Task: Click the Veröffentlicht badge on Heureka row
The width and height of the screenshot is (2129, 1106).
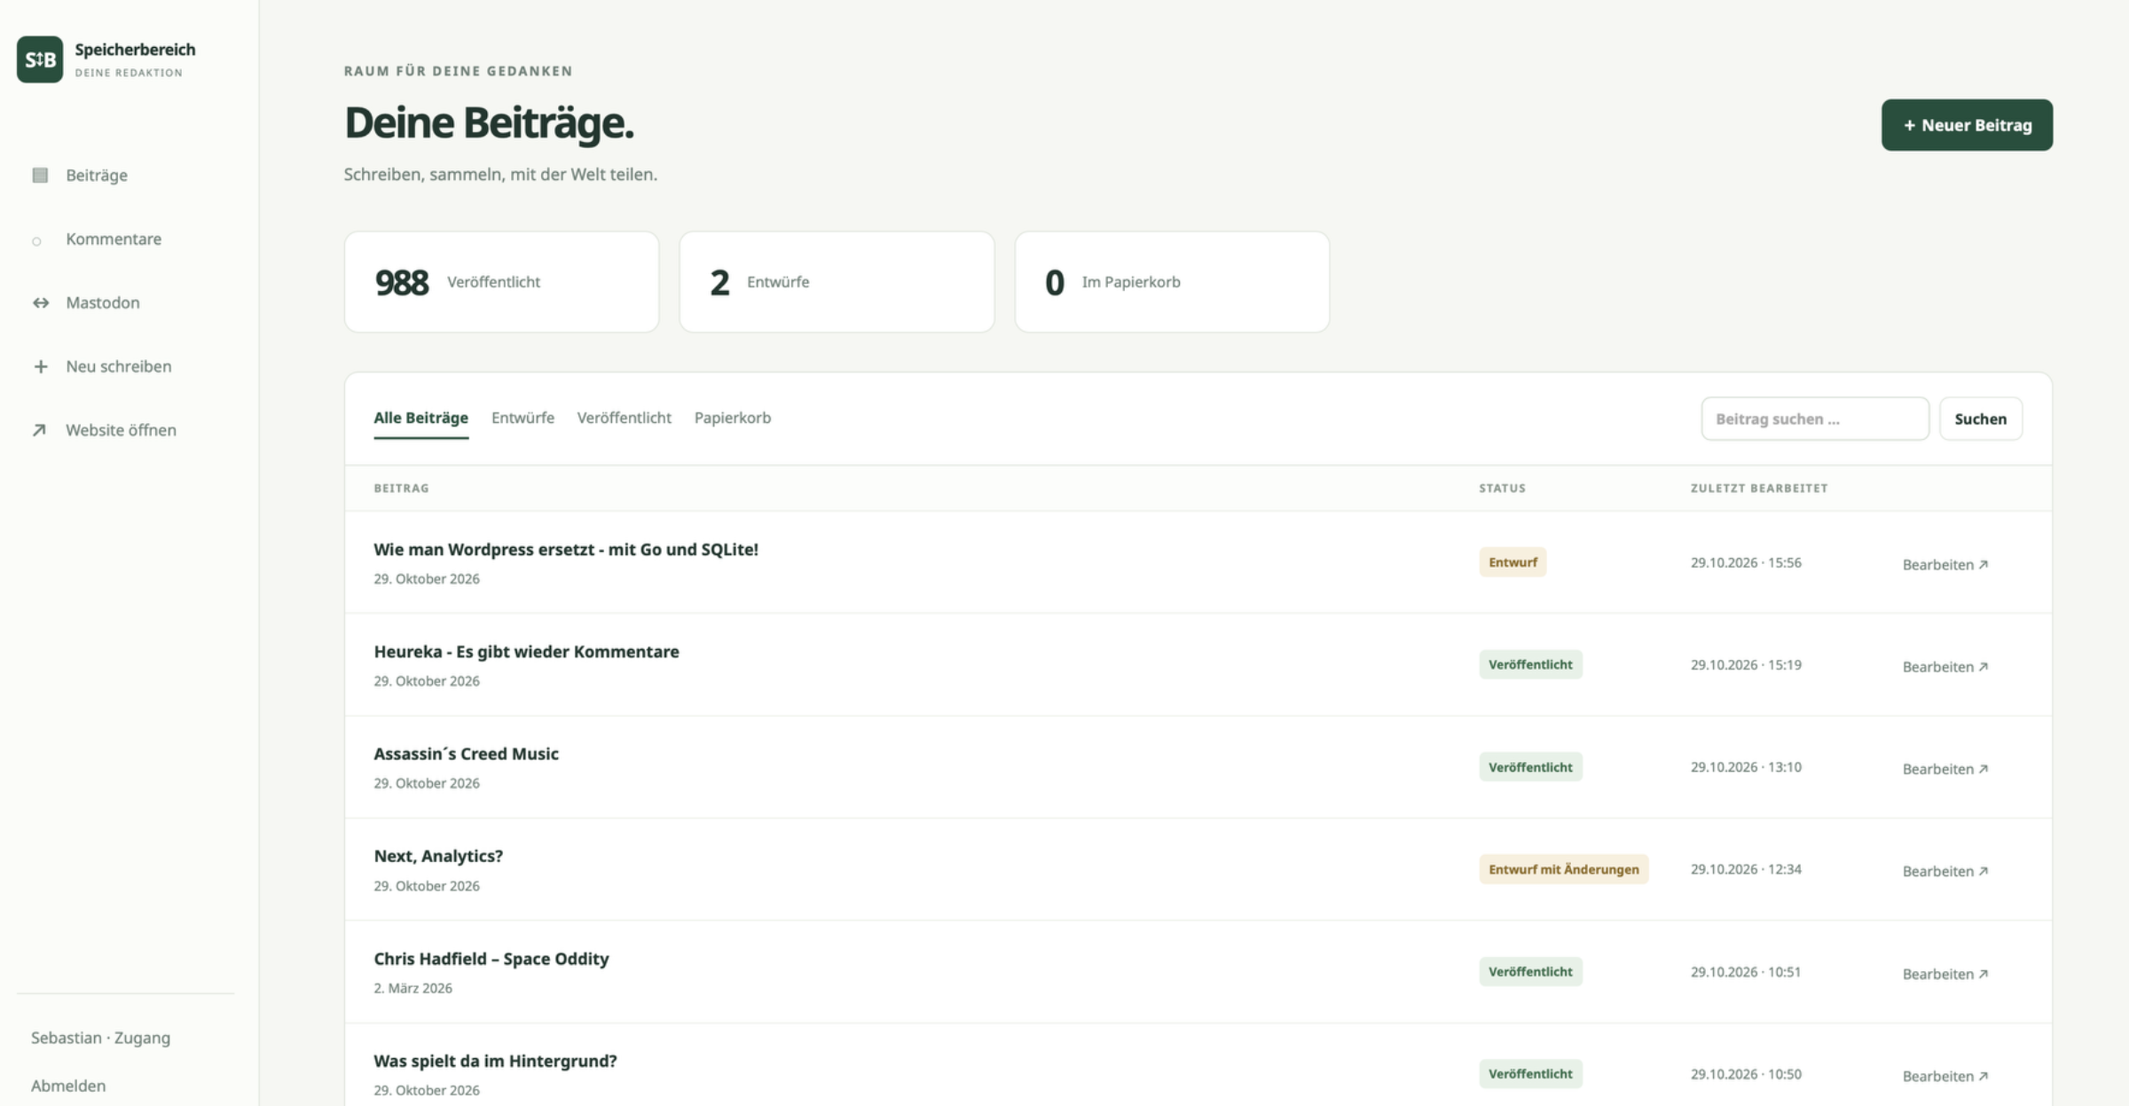Action: click(x=1530, y=664)
